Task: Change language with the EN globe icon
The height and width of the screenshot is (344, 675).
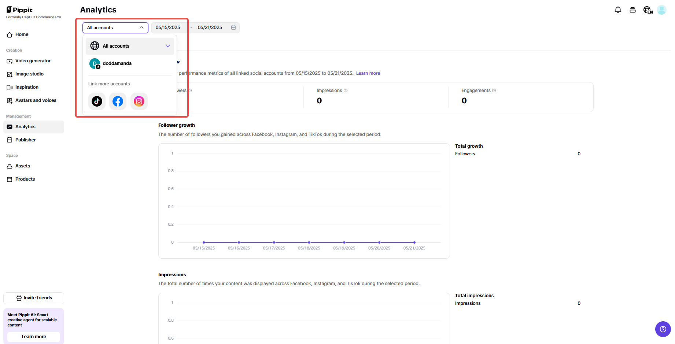Action: pos(648,10)
